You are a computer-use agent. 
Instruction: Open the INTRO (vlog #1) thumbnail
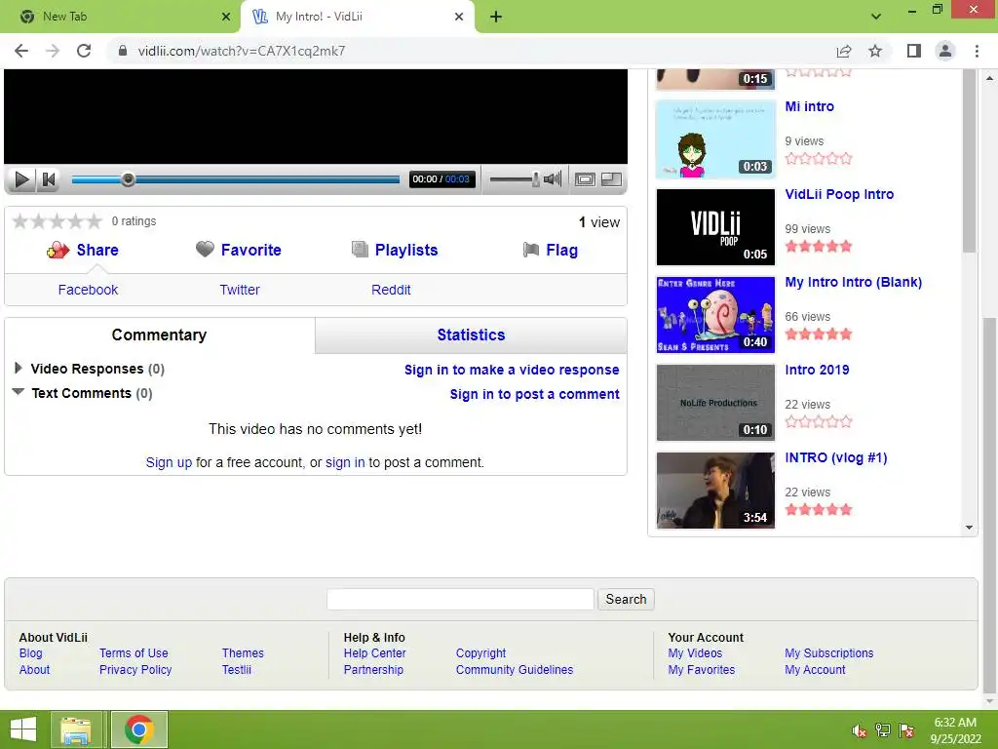[715, 491]
